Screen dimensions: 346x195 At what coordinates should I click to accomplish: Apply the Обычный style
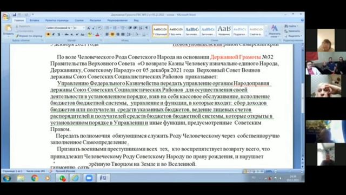point(160,31)
